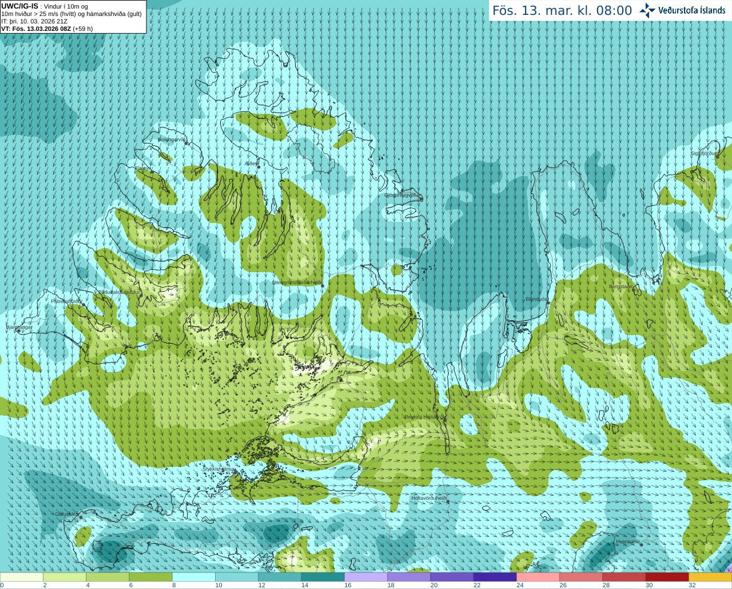This screenshot has height=589, width=732.
Task: Click the light pink 24–26 legend swatch
Action: 538,577
